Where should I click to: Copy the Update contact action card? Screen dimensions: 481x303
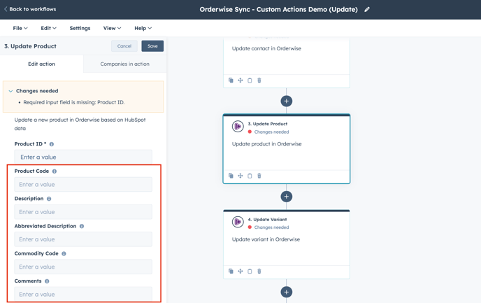[250, 80]
